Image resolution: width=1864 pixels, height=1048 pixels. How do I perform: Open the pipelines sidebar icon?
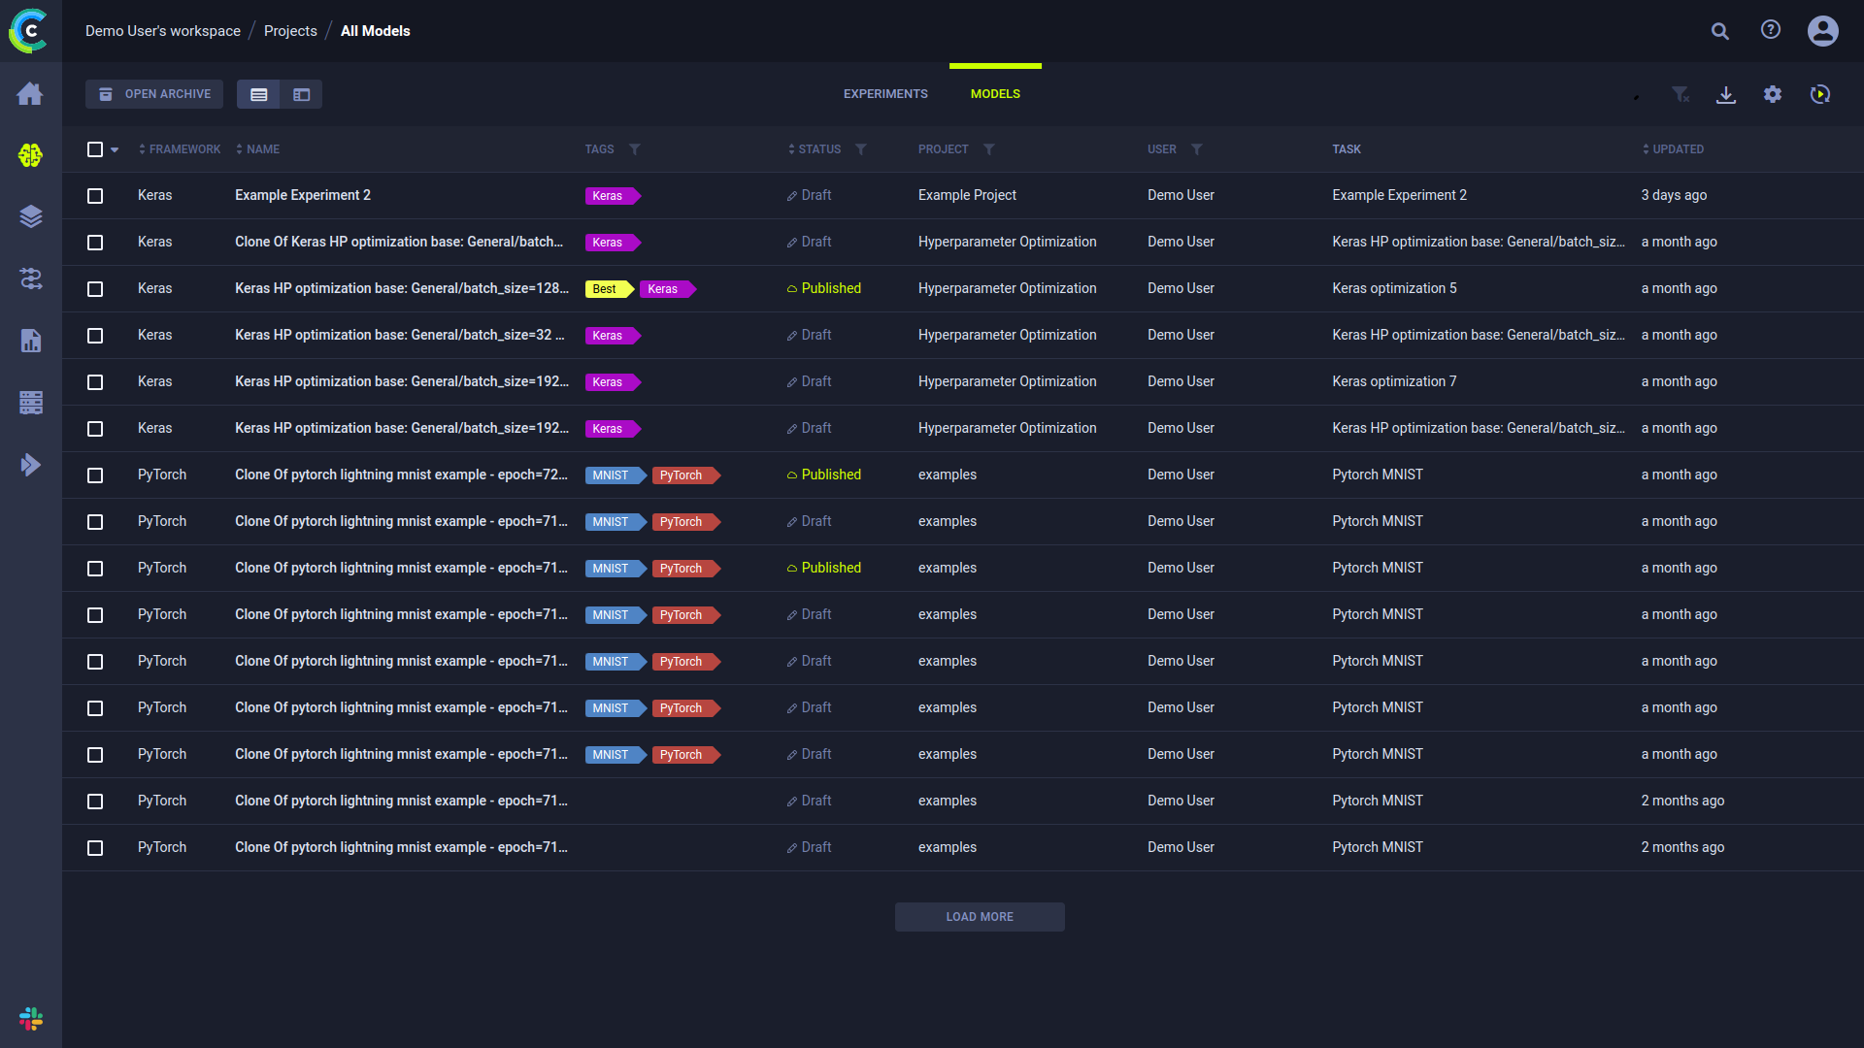(30, 279)
